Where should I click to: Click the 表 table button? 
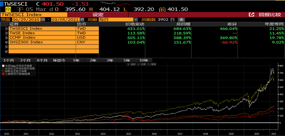[x=181, y=20]
